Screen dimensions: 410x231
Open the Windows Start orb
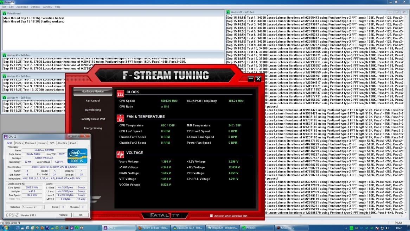click(x=5, y=227)
